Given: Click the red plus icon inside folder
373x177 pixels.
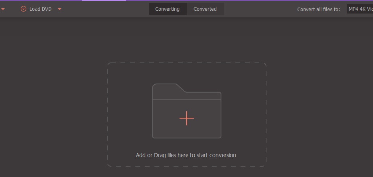Looking at the screenshot, I should [x=187, y=118].
